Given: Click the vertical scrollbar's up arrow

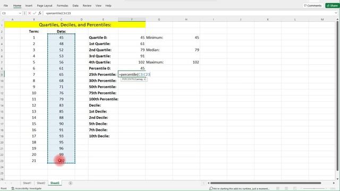Looking at the screenshot, I should click(x=337, y=20).
